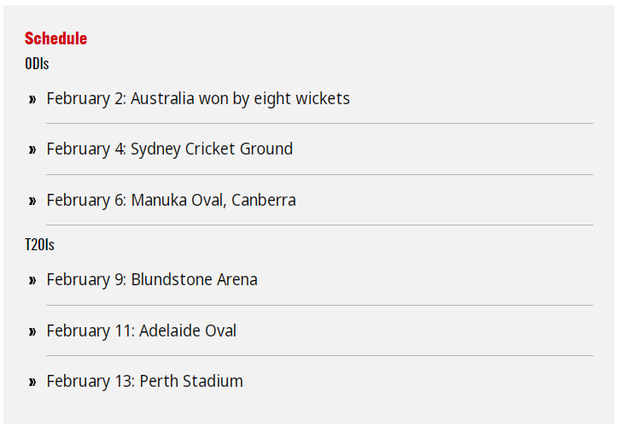Open the Perth Stadium venue text

point(191,382)
